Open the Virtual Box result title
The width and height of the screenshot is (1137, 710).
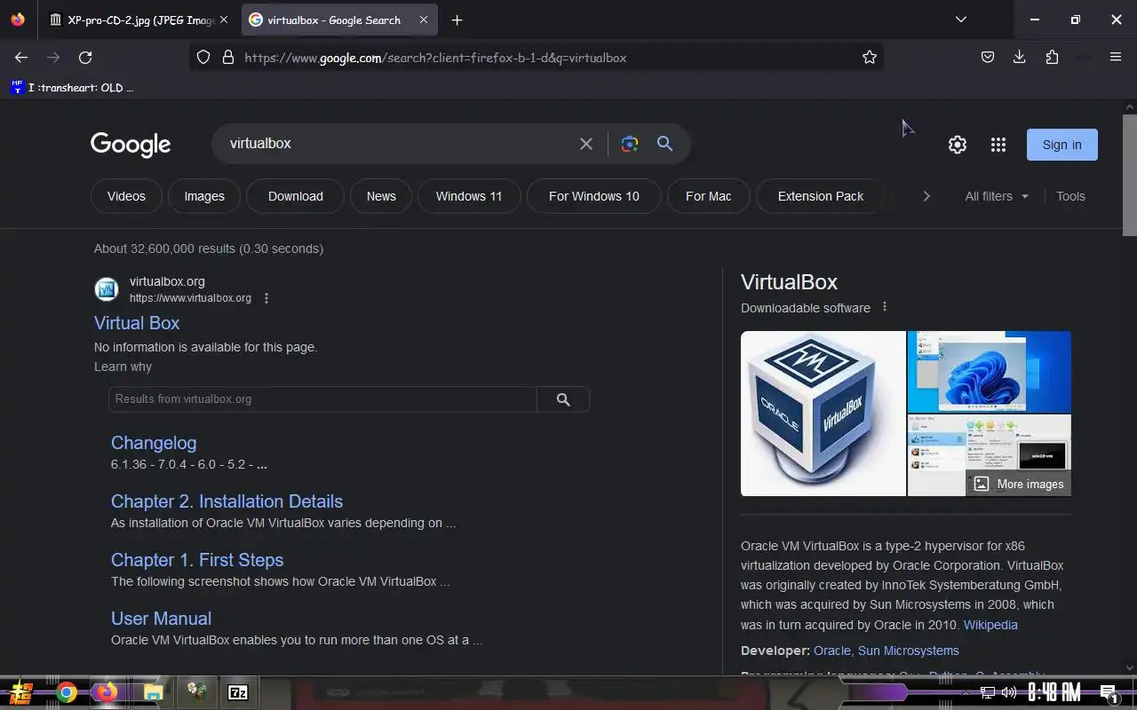137,323
